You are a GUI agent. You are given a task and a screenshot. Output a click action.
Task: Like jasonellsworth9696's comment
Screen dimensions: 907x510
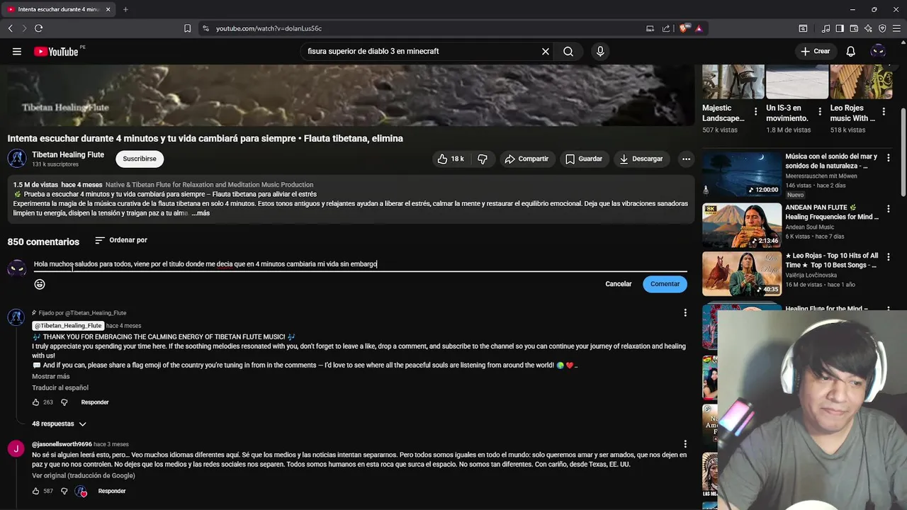[x=35, y=491]
